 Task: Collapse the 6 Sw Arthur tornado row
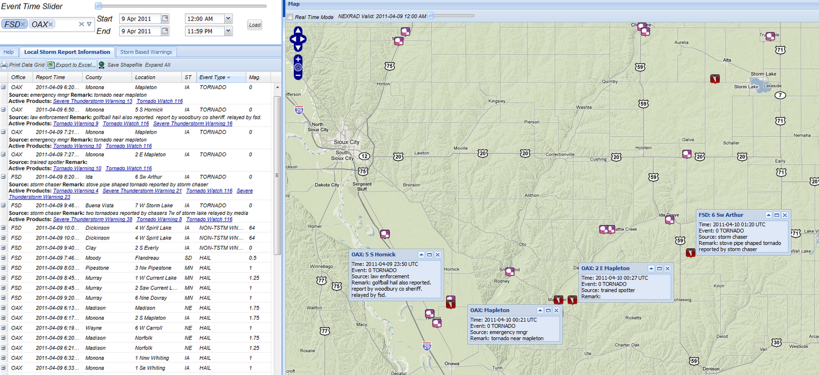click(3, 177)
